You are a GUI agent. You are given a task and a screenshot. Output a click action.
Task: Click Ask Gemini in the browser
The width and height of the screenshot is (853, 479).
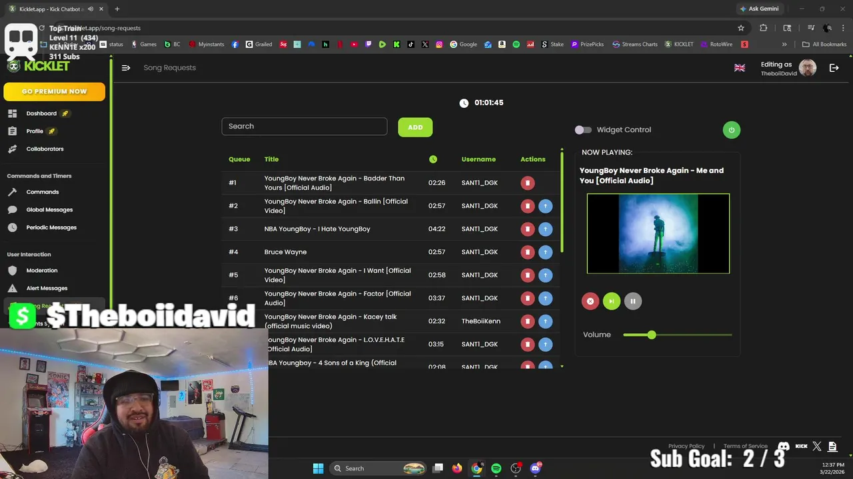pos(760,9)
